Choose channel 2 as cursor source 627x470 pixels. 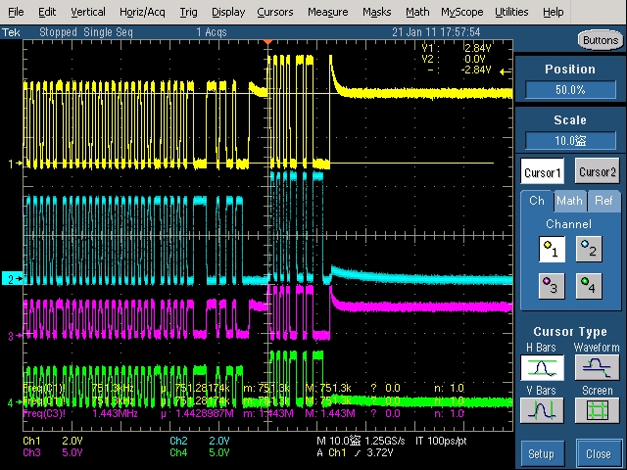click(589, 250)
